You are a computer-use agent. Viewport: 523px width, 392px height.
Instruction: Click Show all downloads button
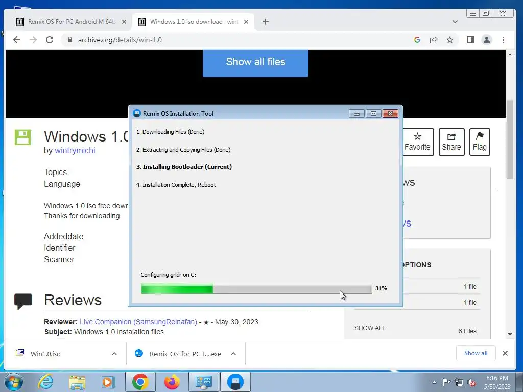476,353
